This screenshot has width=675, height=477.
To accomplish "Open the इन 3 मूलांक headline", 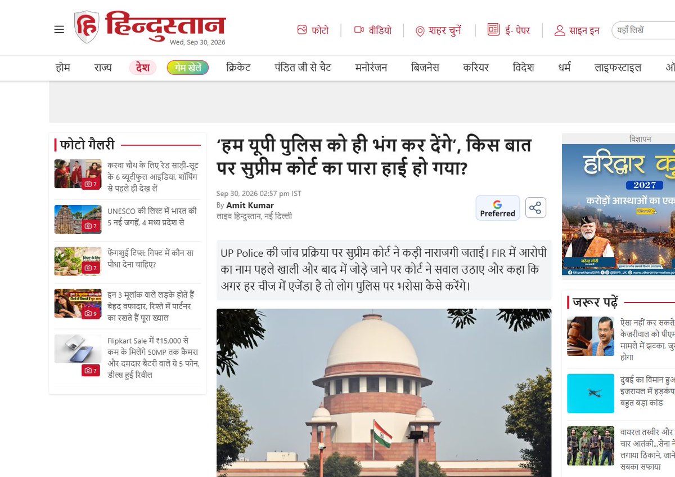I will (x=151, y=306).
